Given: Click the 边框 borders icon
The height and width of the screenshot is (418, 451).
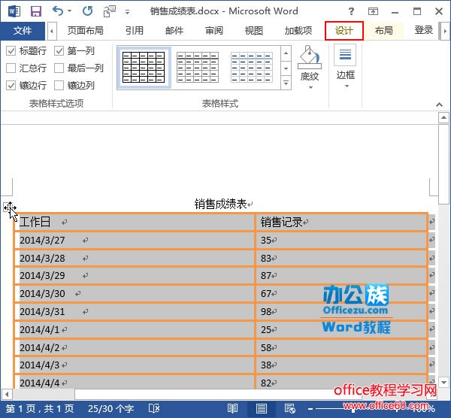Looking at the screenshot, I should [x=345, y=55].
